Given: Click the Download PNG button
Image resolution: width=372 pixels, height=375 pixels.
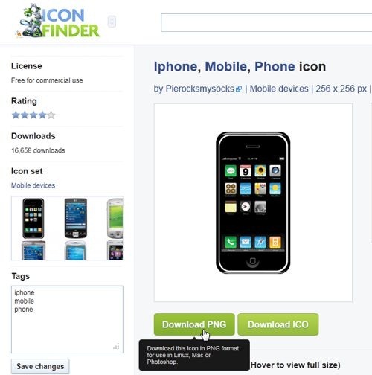Looking at the screenshot, I should [x=194, y=324].
